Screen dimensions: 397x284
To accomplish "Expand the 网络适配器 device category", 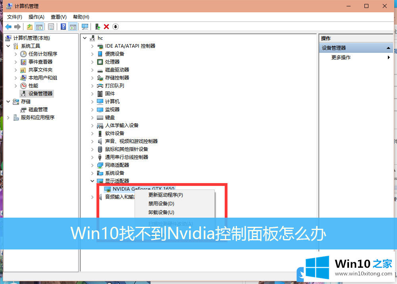I will [93, 165].
